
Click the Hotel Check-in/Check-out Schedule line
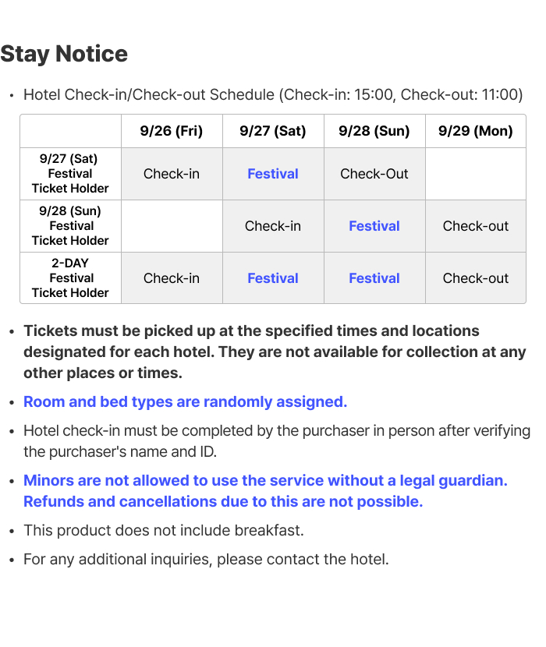273,94
